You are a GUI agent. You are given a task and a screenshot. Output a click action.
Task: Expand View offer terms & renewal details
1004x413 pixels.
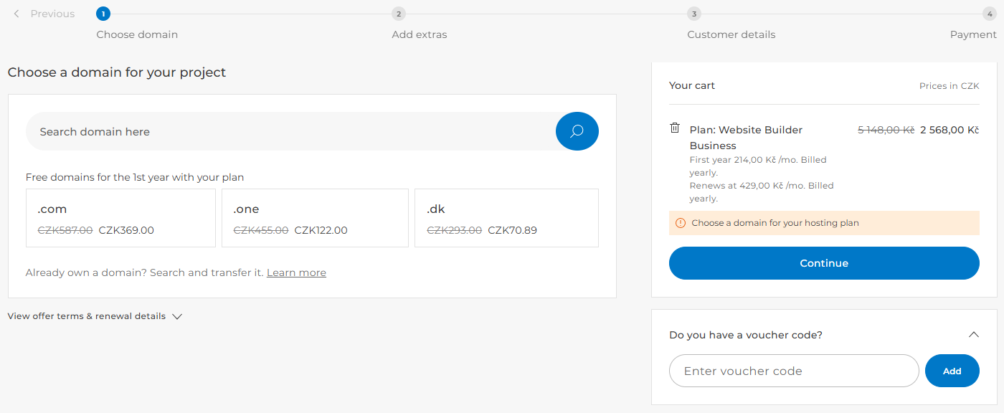pyautogui.click(x=95, y=316)
